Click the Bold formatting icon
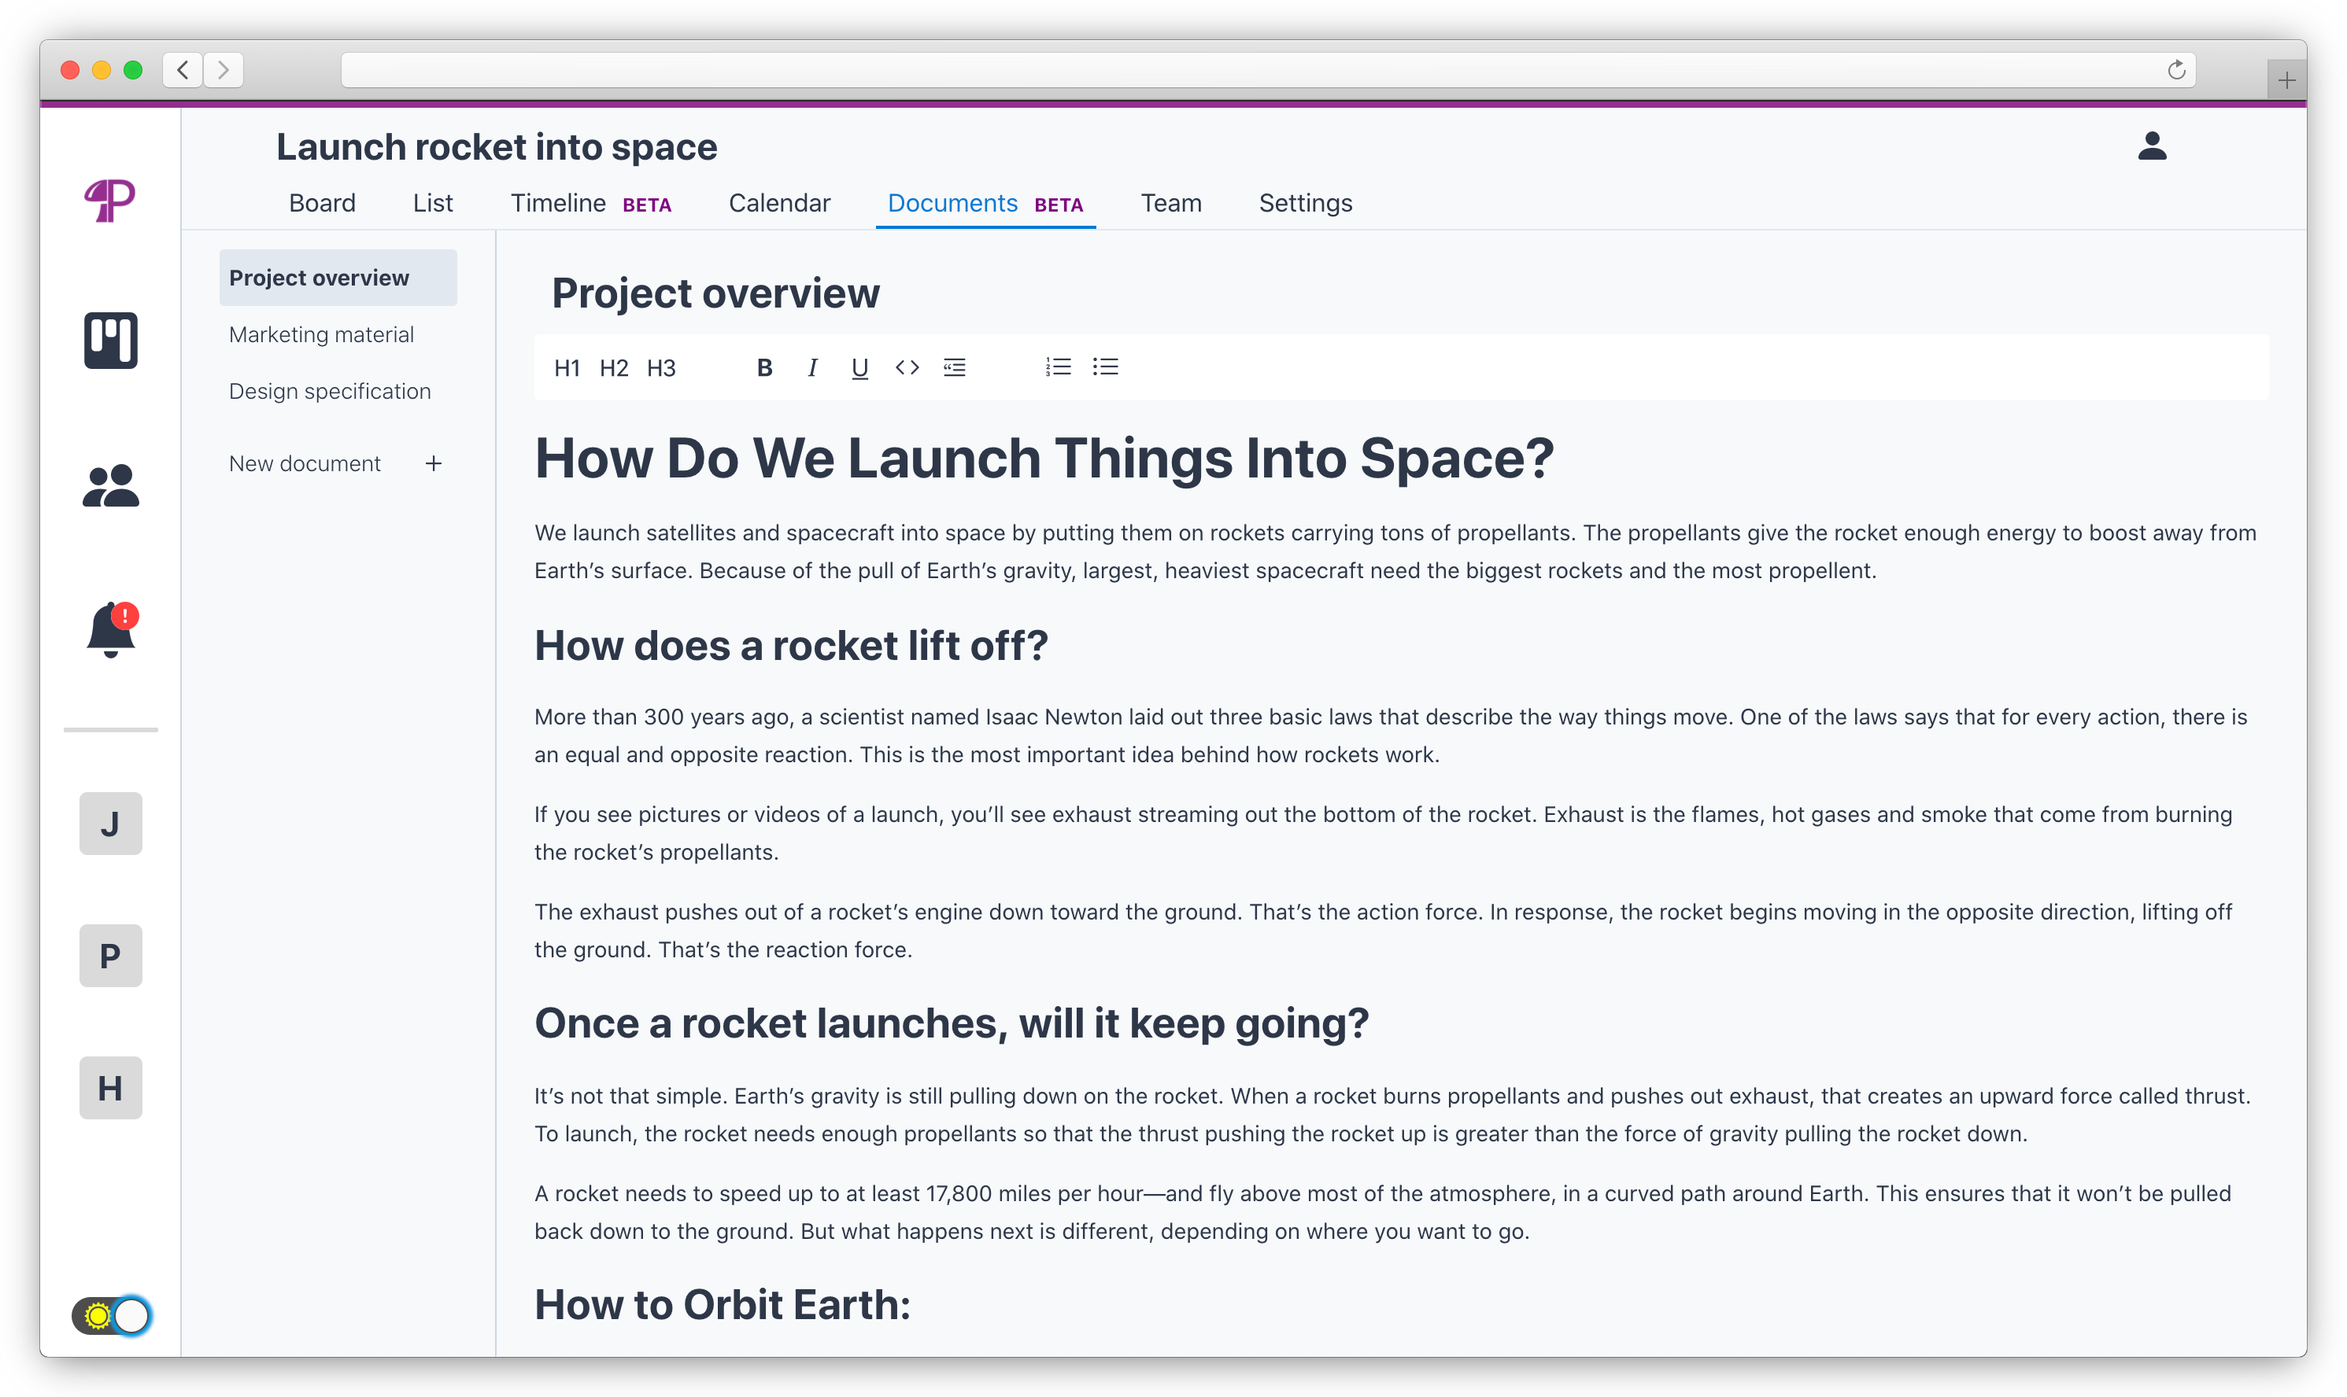This screenshot has width=2347, height=1397. 765,367
